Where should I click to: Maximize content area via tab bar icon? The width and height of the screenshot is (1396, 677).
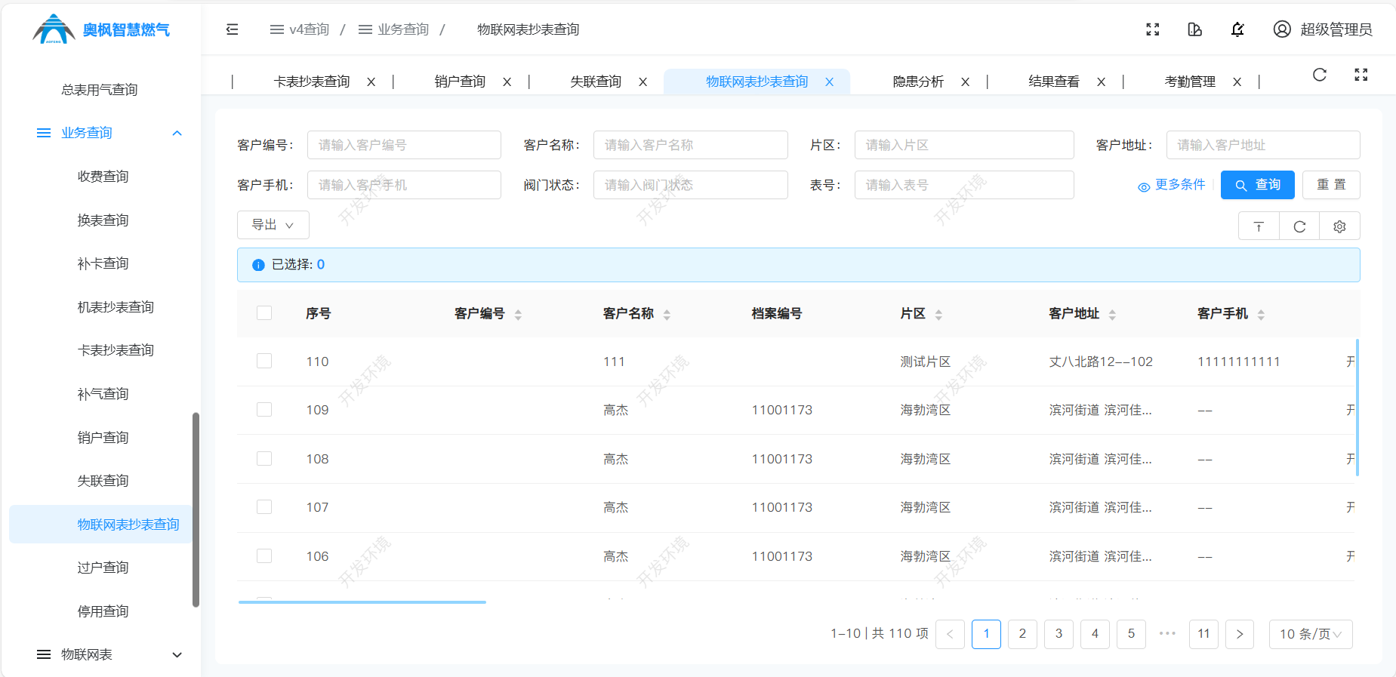1361,75
